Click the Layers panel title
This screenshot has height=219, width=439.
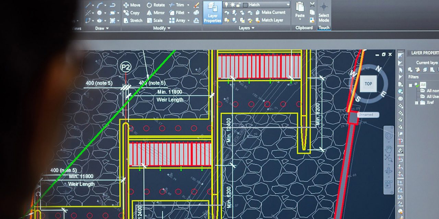click(245, 28)
